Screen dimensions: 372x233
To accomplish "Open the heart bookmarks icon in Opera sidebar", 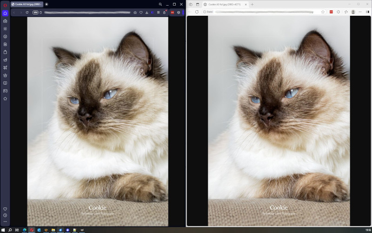I will pos(5,209).
